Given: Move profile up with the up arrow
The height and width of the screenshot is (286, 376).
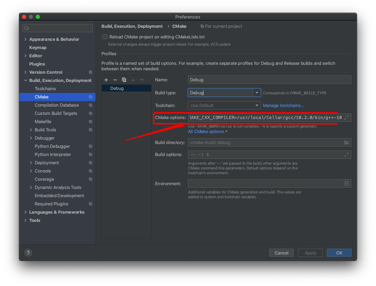Looking at the screenshot, I should click(x=133, y=80).
